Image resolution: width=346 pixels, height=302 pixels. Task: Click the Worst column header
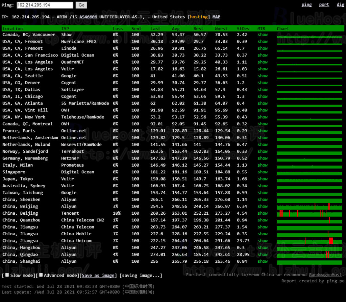point(221,29)
